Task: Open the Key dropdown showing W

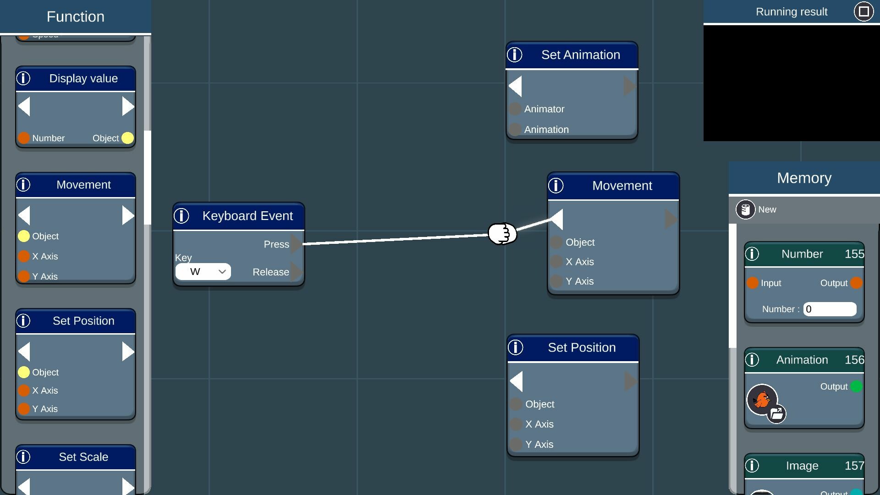Action: pos(203,271)
